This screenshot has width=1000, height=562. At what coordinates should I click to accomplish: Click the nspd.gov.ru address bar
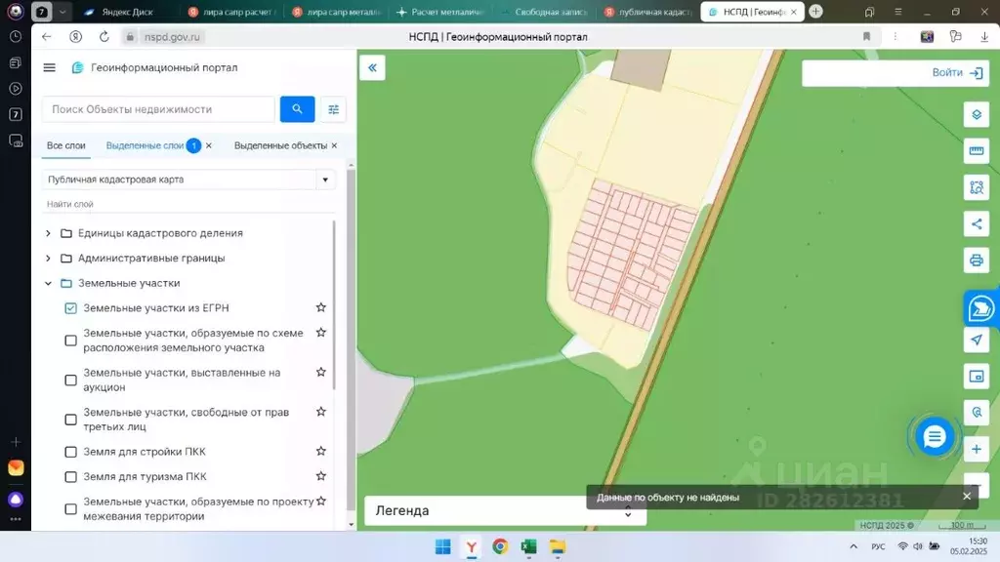[172, 37]
